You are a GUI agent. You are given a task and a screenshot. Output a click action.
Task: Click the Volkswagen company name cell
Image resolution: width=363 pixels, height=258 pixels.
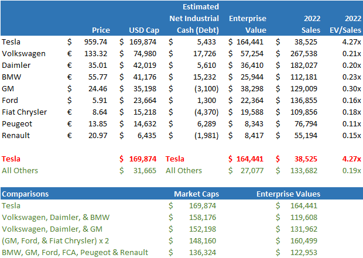(23, 54)
